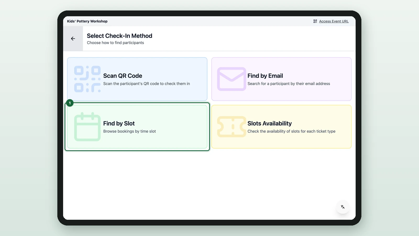Click the QR code icon in Scan QR Code card
The height and width of the screenshot is (236, 419).
(87, 79)
